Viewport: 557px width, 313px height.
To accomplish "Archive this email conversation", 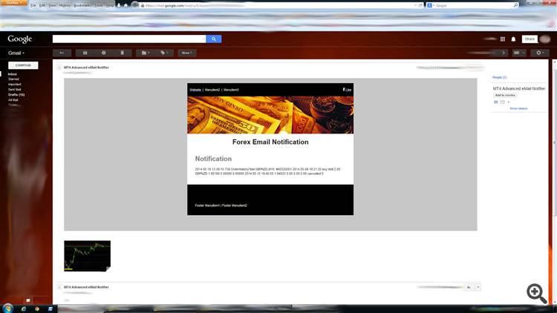I will [85, 53].
